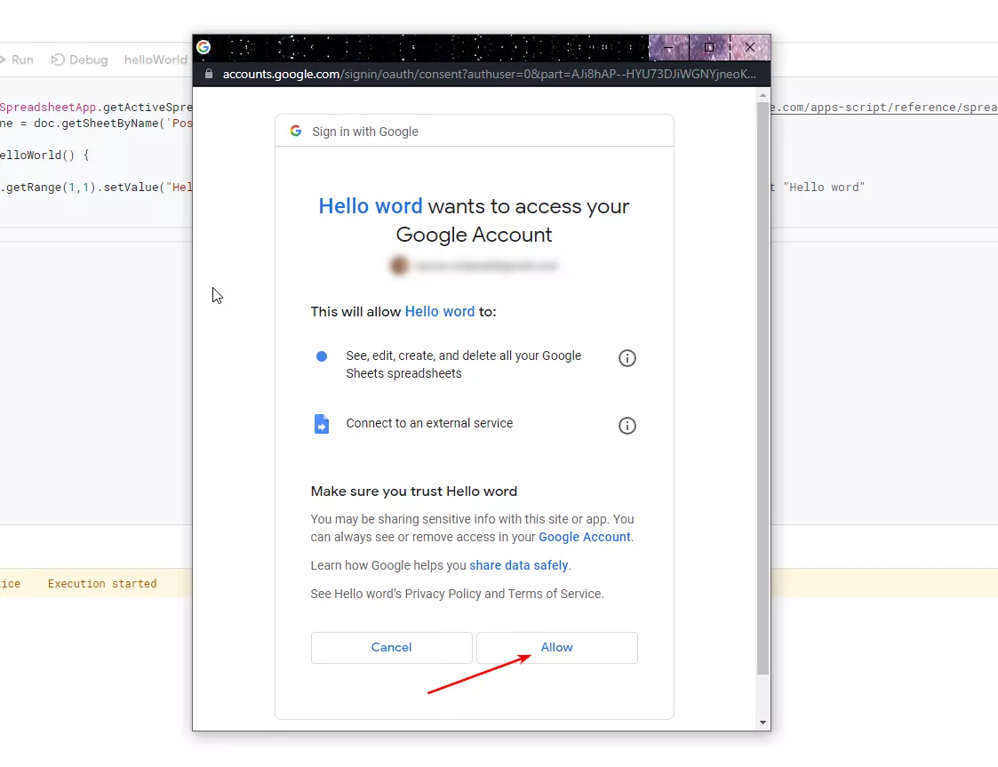Image resolution: width=998 pixels, height=767 pixels.
Task: Click the Hello word link in heading
Action: tap(371, 206)
